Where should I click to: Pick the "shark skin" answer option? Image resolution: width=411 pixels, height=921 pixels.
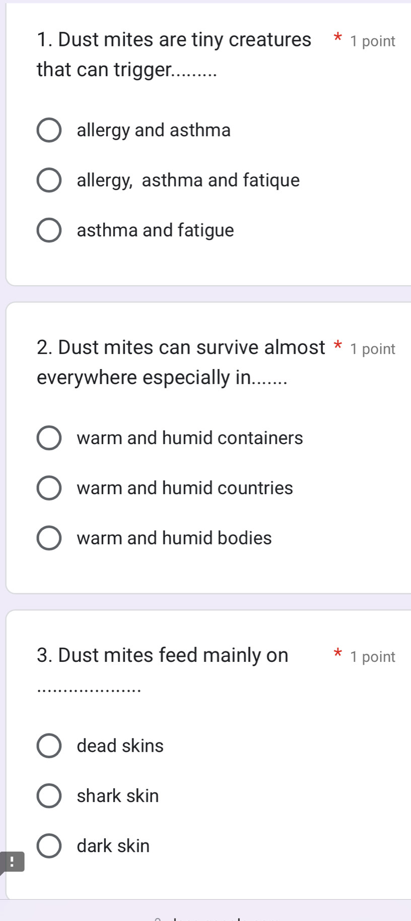pos(49,796)
